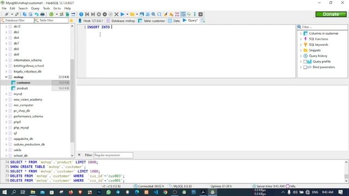349x196 pixels.
Task: Click the Windows Start button
Action: (4, 192)
